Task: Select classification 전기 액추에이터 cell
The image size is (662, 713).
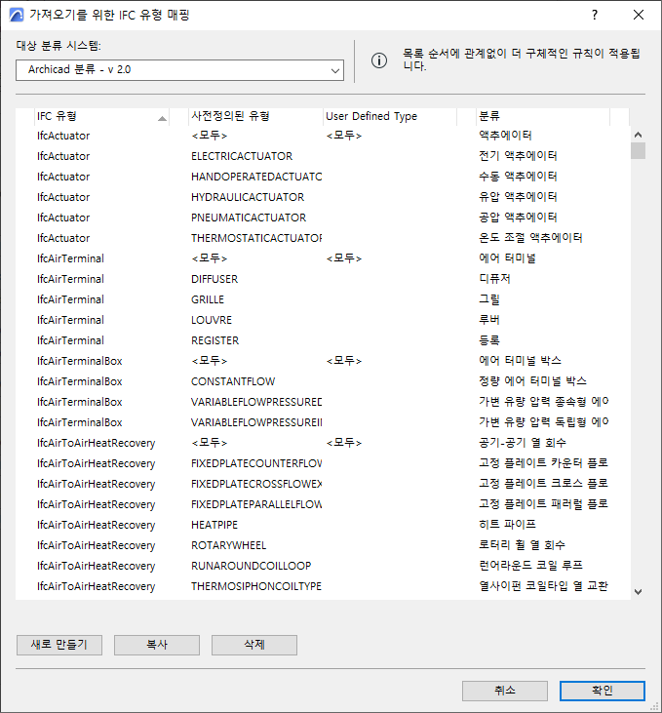Action: tap(518, 156)
